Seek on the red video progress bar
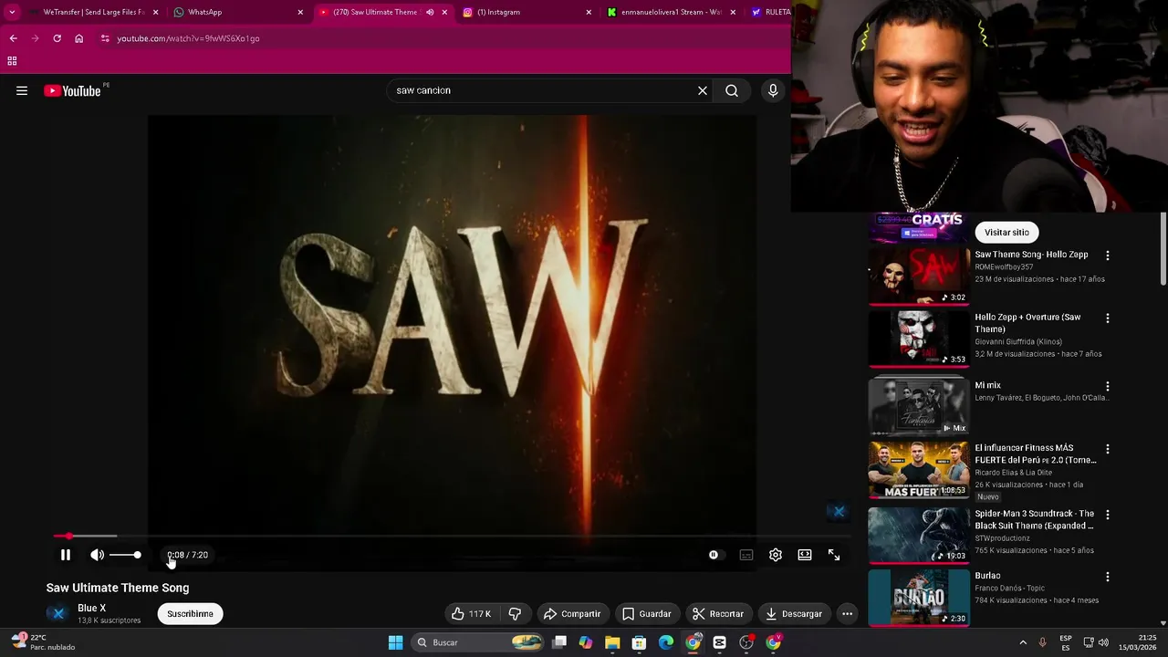 452,536
